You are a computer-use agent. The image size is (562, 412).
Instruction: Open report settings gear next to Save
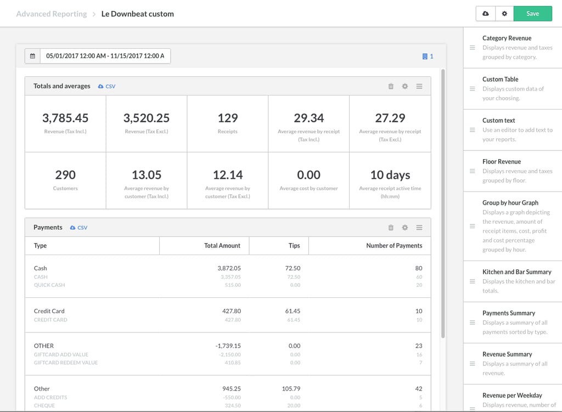(504, 14)
